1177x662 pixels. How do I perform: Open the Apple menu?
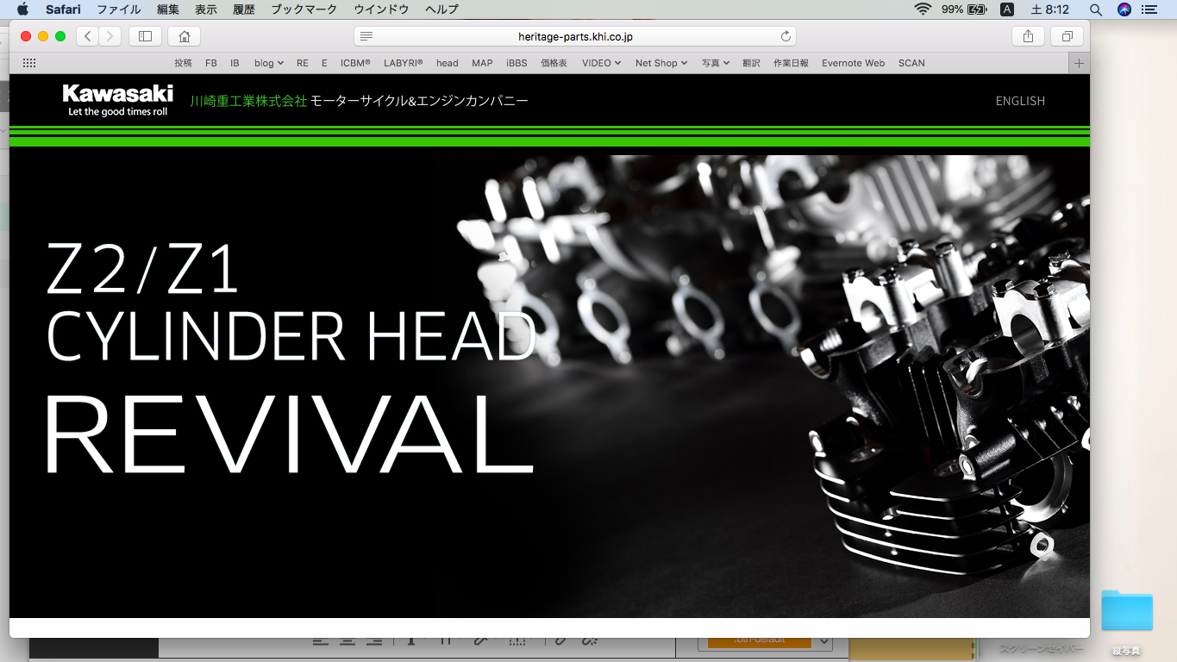22,9
